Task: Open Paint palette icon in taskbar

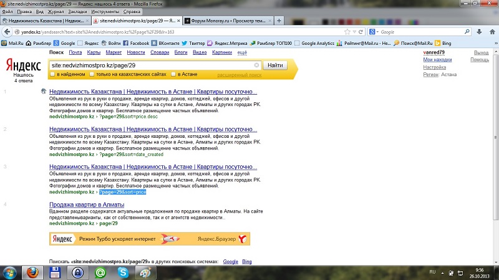Action: [x=146, y=273]
